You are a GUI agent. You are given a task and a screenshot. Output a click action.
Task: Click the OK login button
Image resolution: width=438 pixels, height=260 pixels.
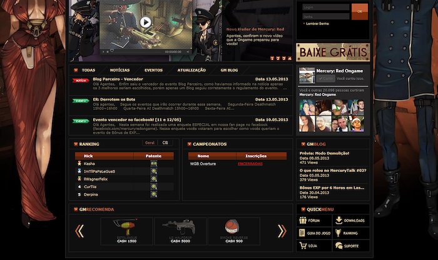pyautogui.click(x=360, y=11)
